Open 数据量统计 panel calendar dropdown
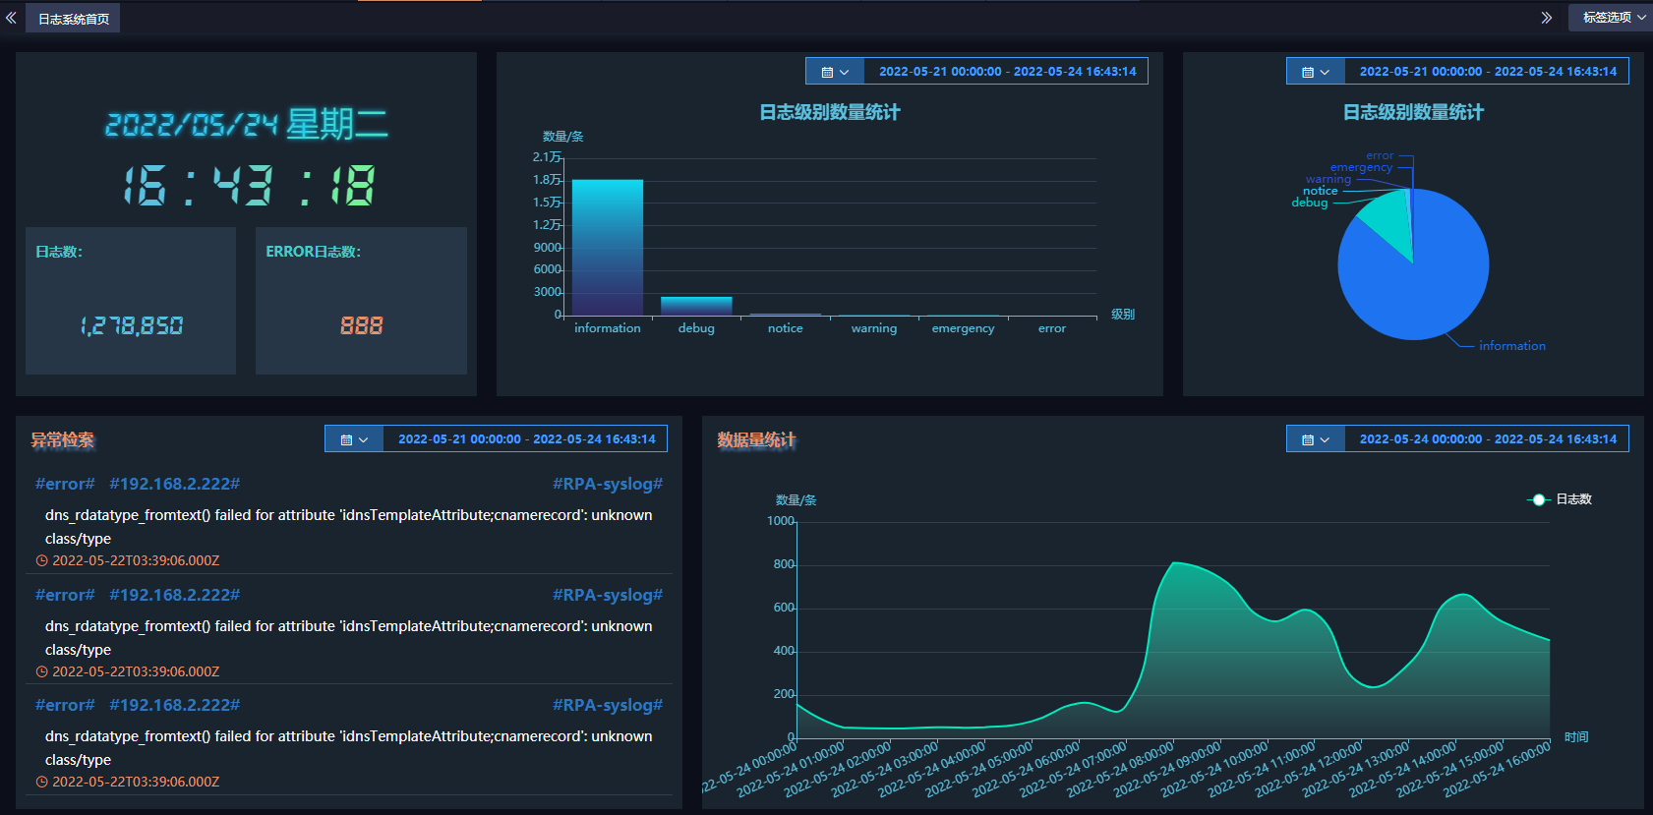Viewport: 1653px width, 815px height. pyautogui.click(x=1315, y=439)
